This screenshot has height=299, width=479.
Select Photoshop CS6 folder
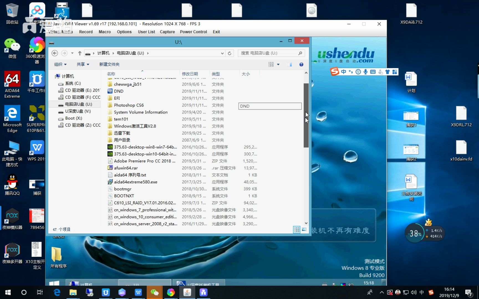click(129, 105)
